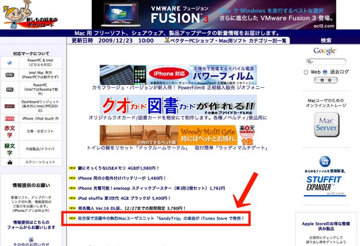Click the 緑文字 legend label

click(x=10, y=149)
